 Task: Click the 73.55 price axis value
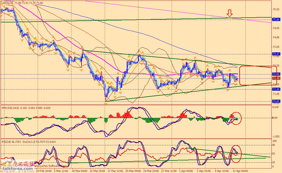click(x=276, y=47)
